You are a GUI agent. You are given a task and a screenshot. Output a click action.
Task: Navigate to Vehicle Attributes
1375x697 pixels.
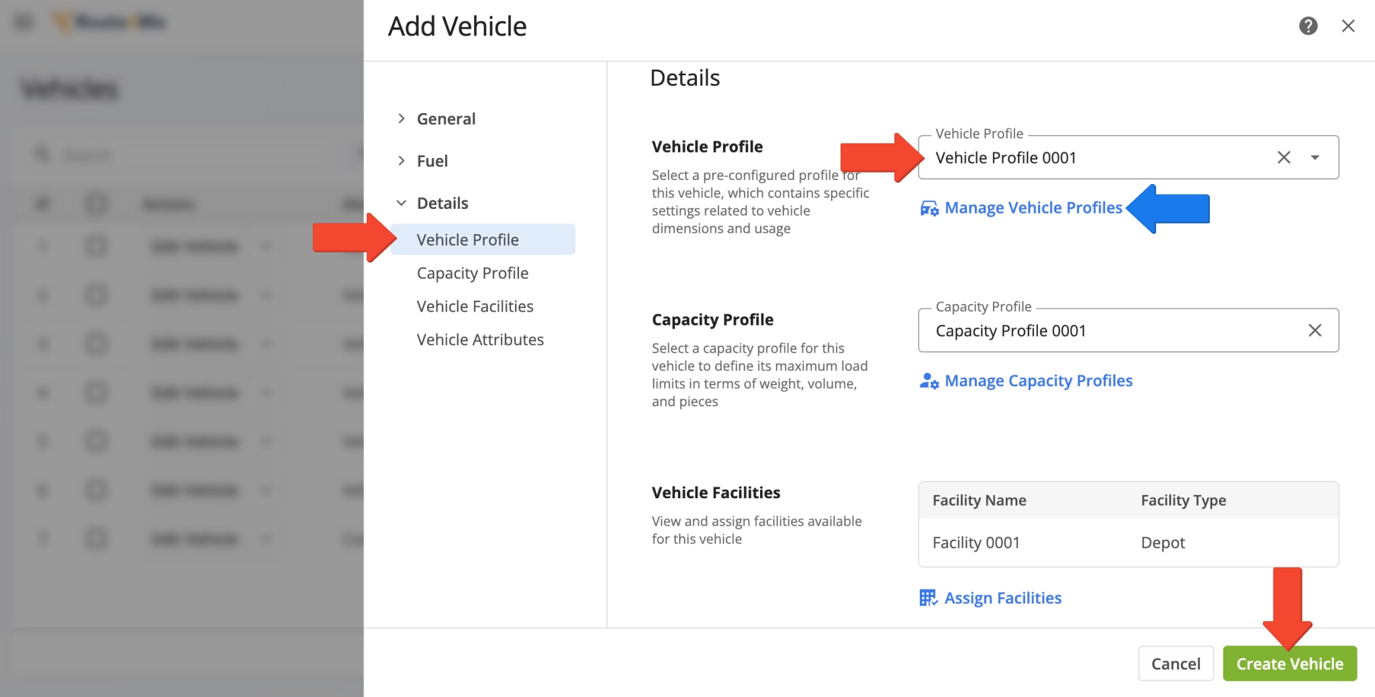coord(480,340)
